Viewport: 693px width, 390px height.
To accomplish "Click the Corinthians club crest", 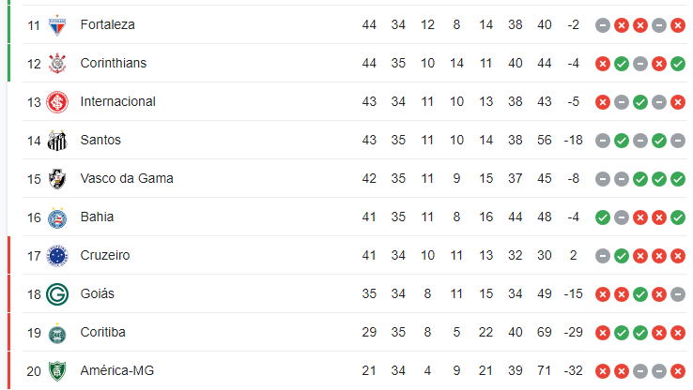I will pyautogui.click(x=57, y=64).
